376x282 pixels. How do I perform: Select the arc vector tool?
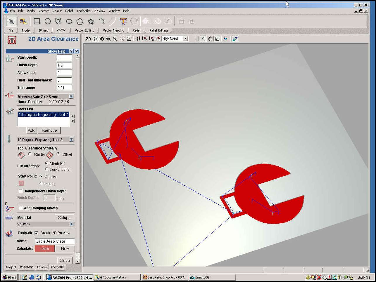(x=101, y=21)
